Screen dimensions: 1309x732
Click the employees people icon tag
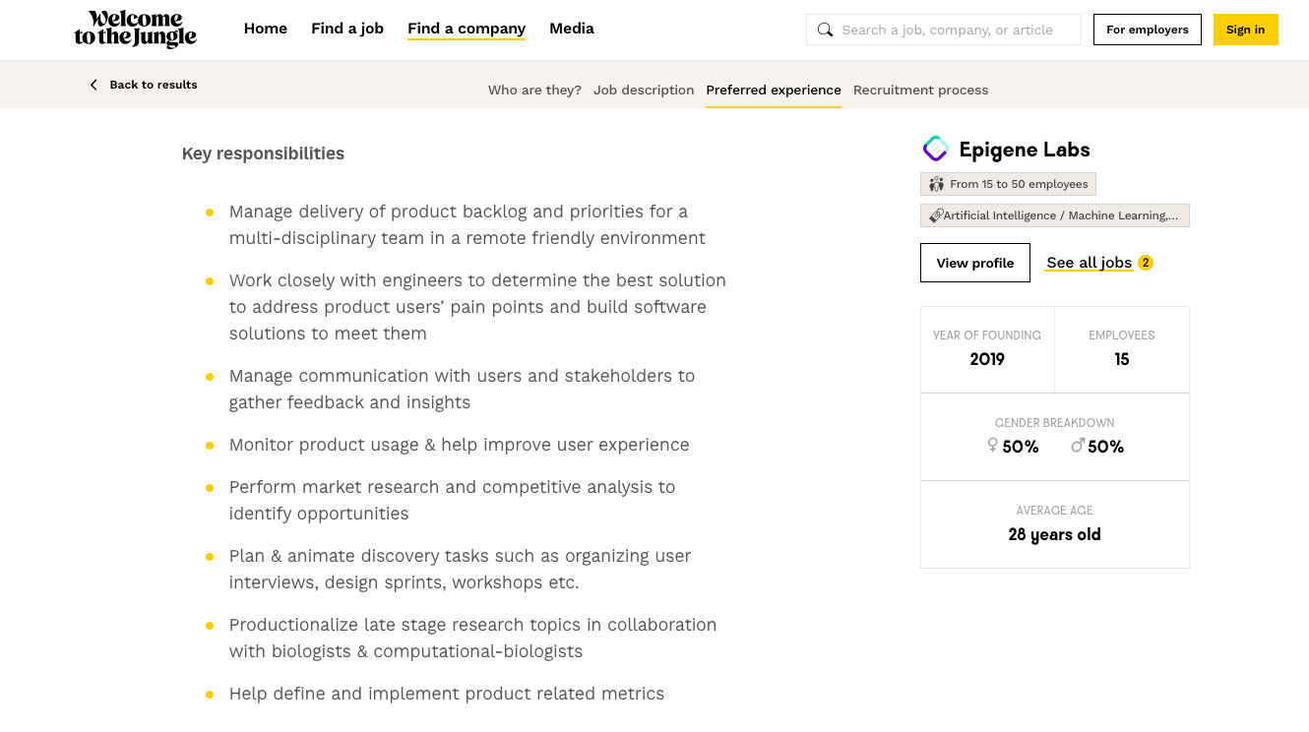click(x=936, y=184)
